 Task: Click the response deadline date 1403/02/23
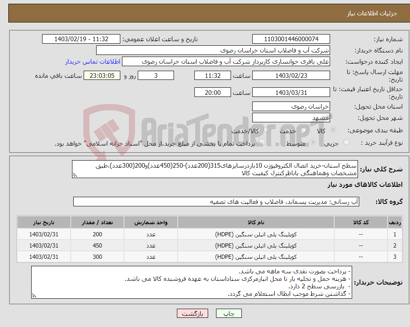(x=291, y=76)
